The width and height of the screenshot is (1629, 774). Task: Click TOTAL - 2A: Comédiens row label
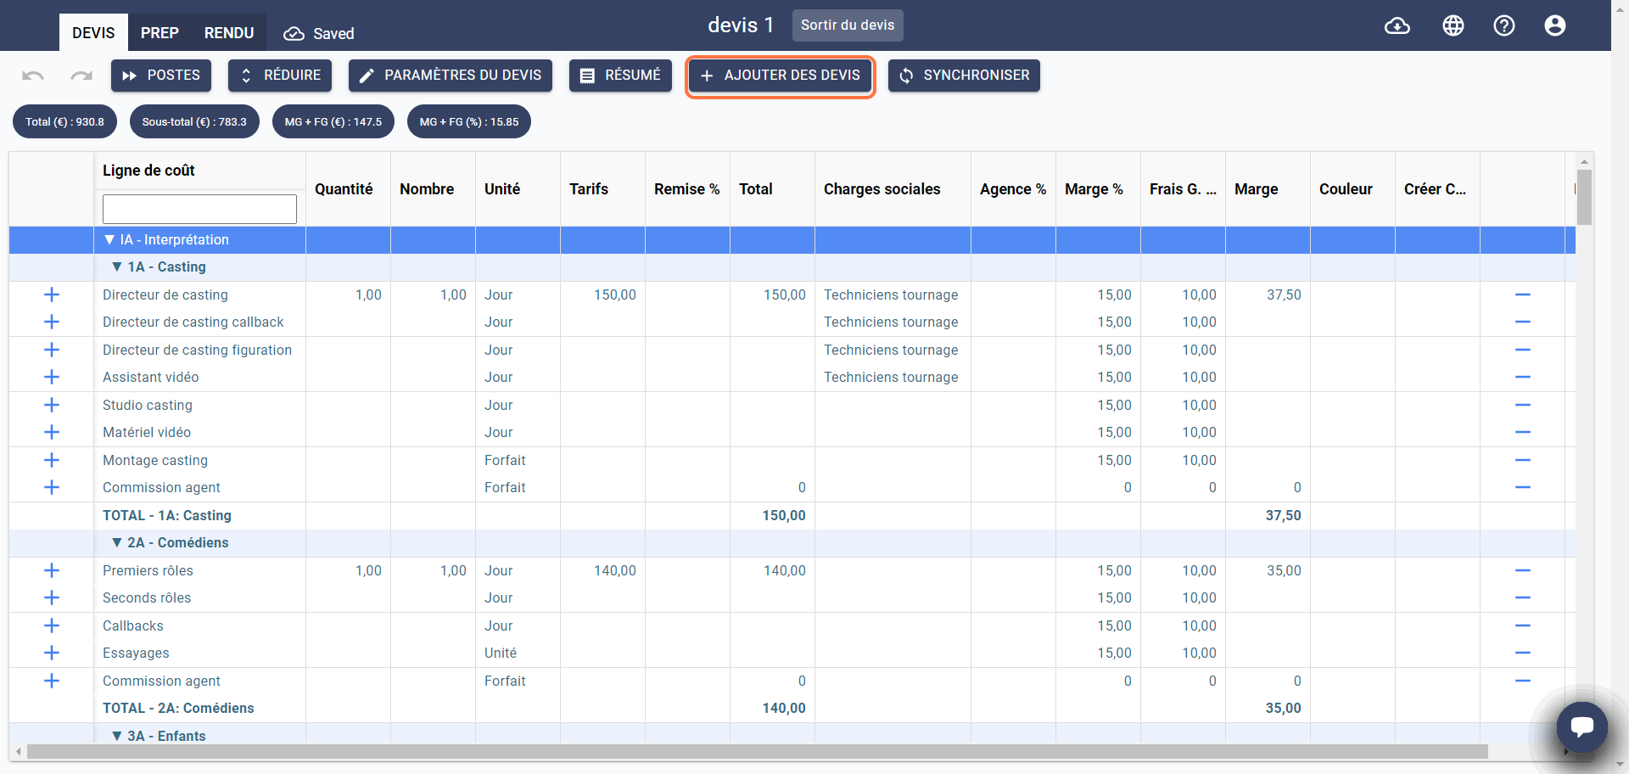178,708
